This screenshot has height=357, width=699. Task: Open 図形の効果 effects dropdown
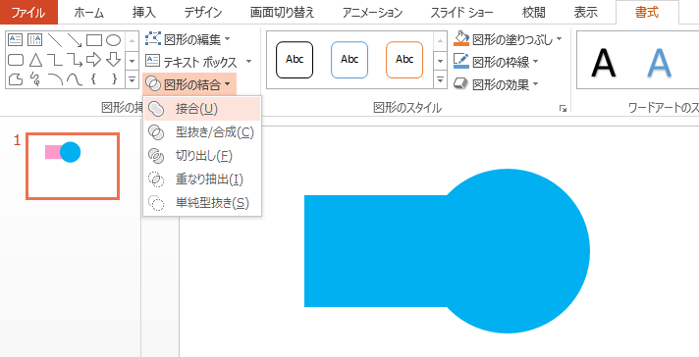point(496,83)
